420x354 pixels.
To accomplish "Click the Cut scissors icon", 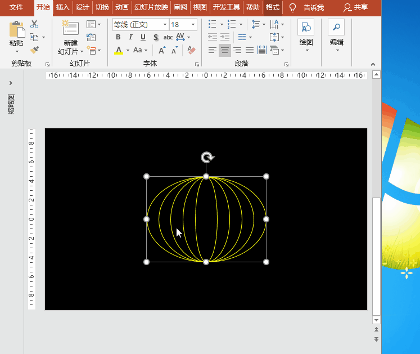I will point(34,24).
